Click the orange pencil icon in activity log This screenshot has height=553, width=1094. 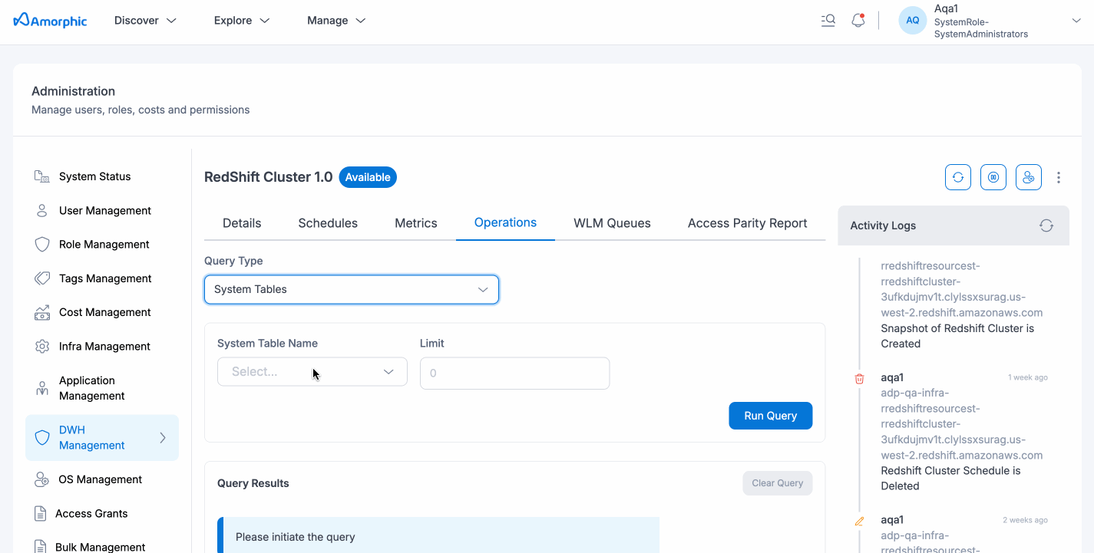pyautogui.click(x=859, y=521)
